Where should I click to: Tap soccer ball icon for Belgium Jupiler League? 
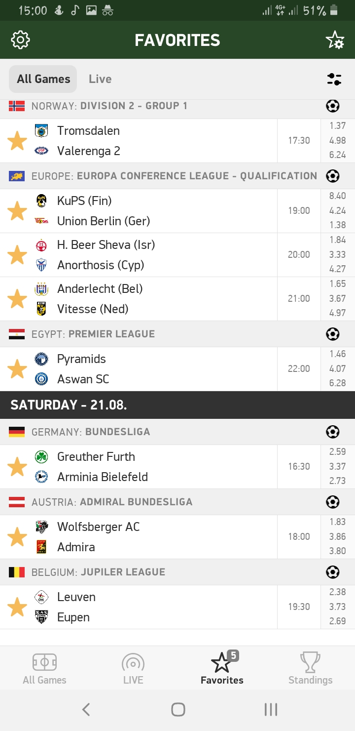click(x=333, y=572)
